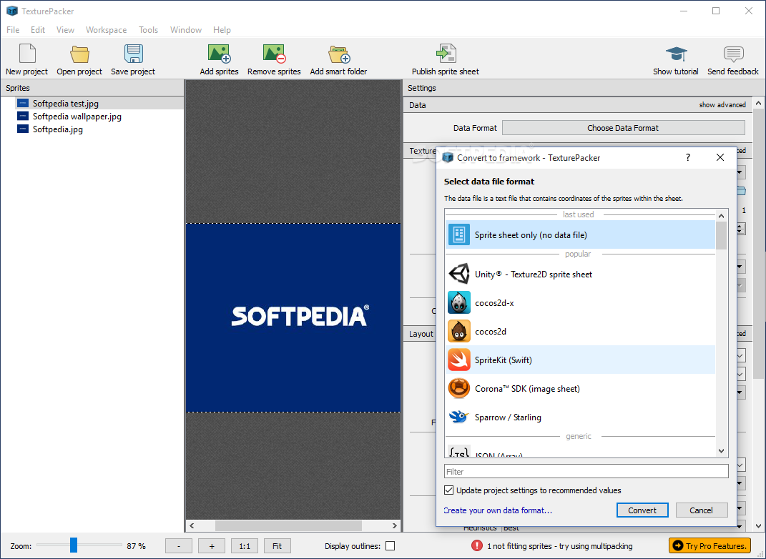Select the JSON (Array) format icon
This screenshot has height=559, width=766.
tap(458, 452)
